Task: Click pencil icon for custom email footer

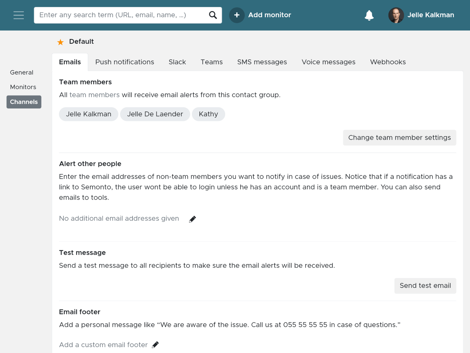Action: (155, 345)
